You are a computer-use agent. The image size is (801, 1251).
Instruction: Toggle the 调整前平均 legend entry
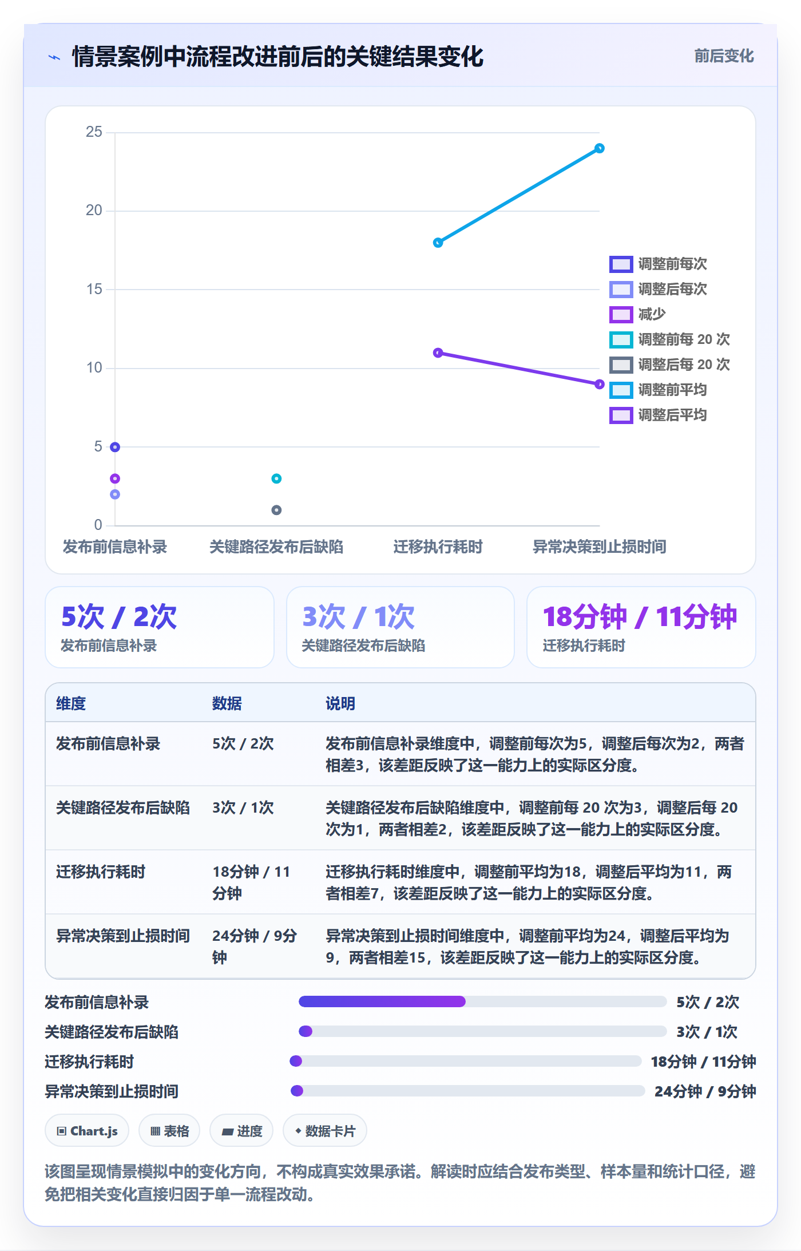658,390
